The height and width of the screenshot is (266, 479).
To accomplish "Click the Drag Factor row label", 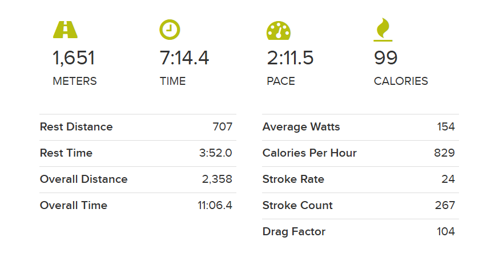I will click(294, 232).
